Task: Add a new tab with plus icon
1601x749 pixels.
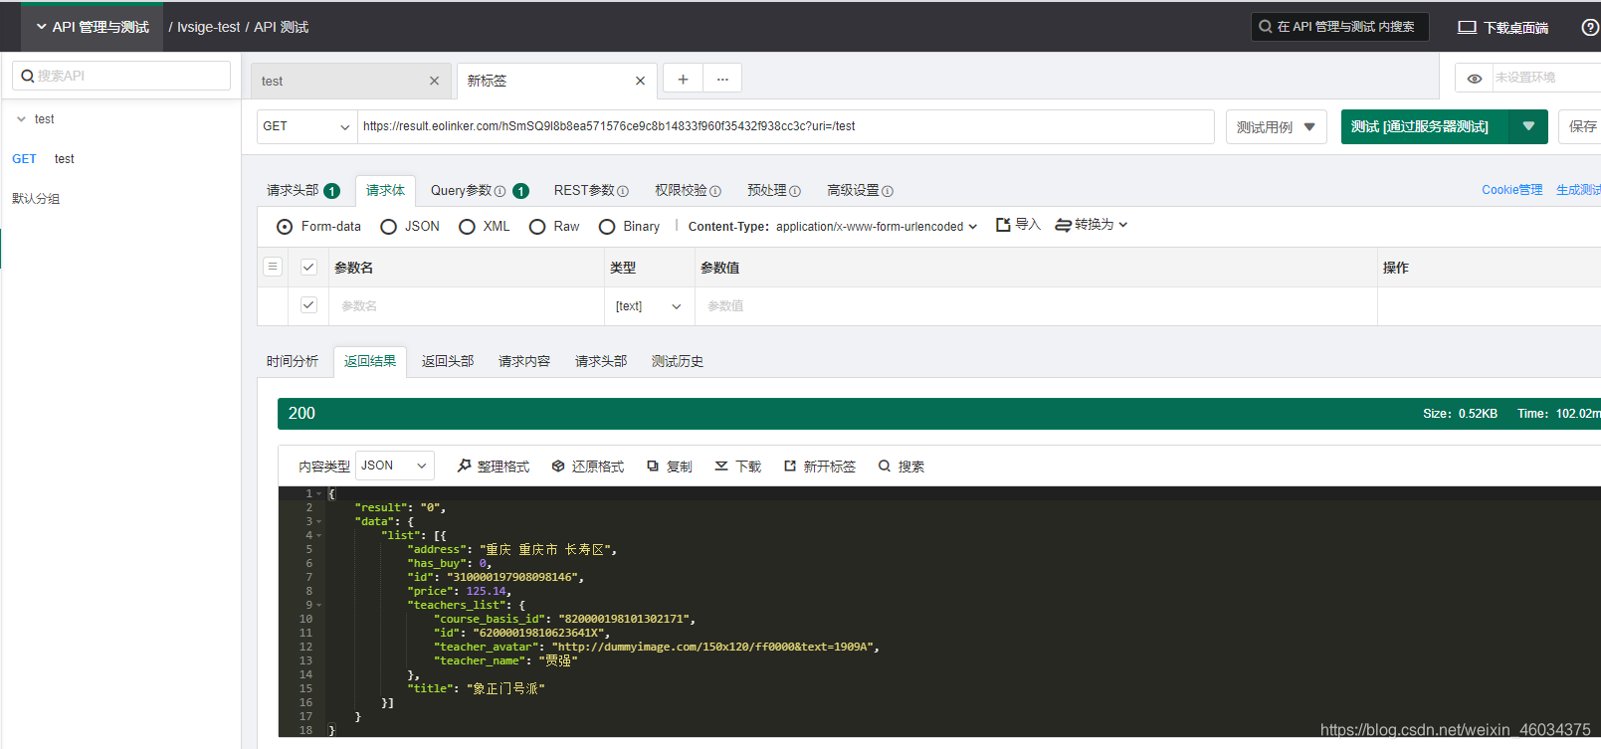Action: [x=683, y=79]
